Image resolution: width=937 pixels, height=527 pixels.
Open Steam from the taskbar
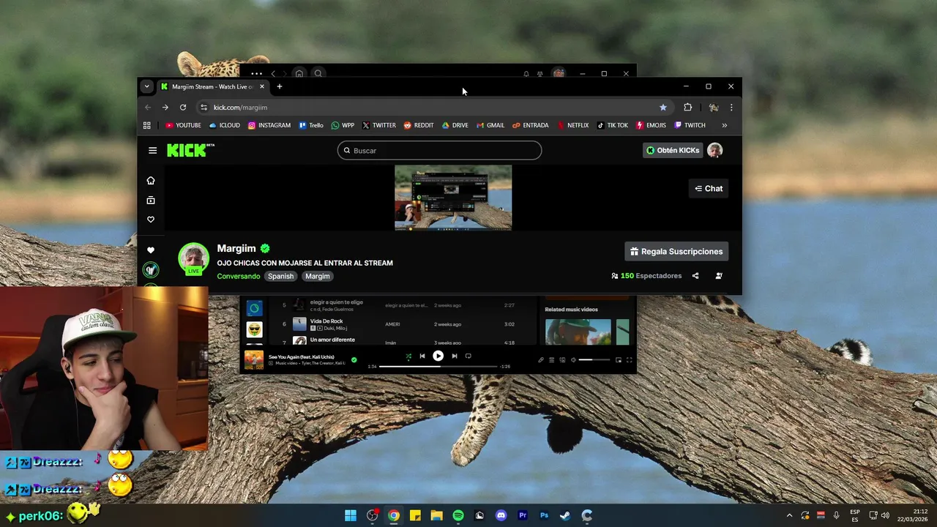(565, 515)
